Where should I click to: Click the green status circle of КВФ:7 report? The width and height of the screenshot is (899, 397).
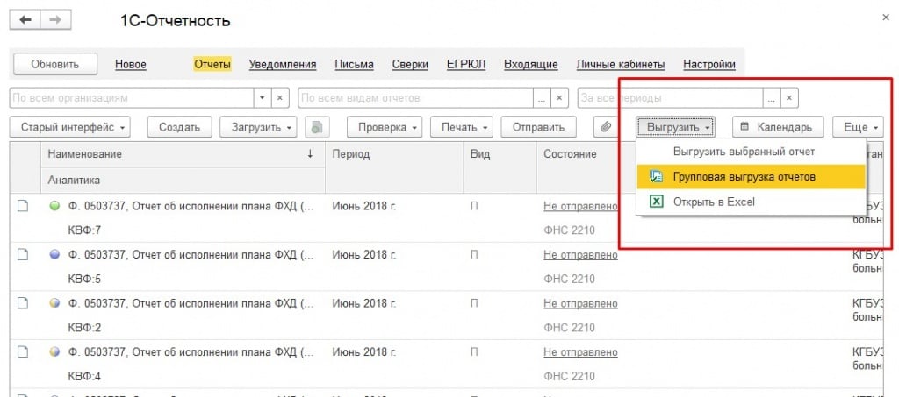tap(54, 207)
